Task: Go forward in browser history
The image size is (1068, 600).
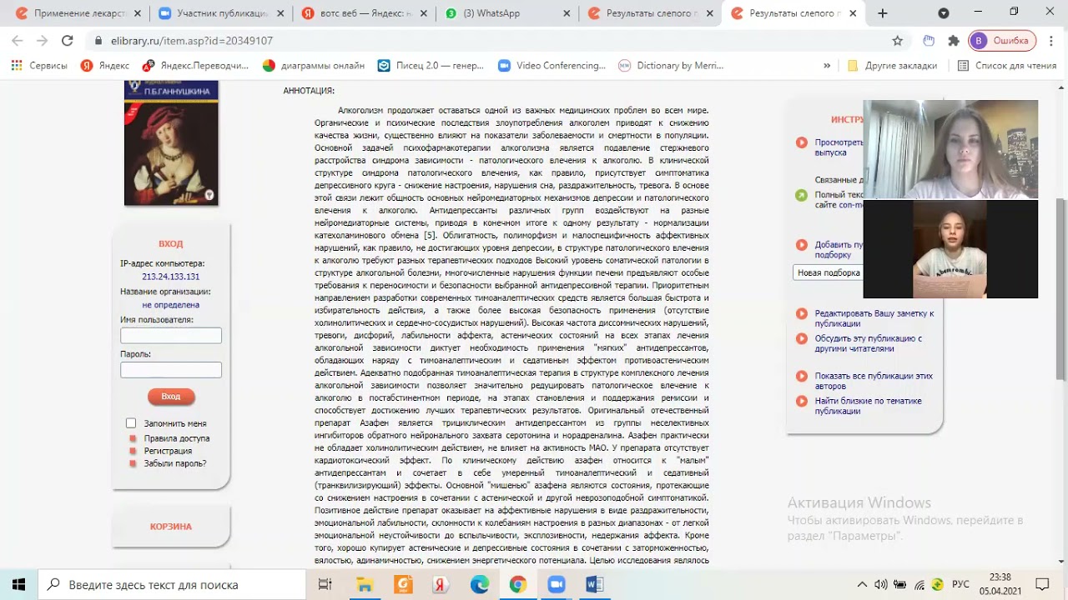Action: point(43,41)
